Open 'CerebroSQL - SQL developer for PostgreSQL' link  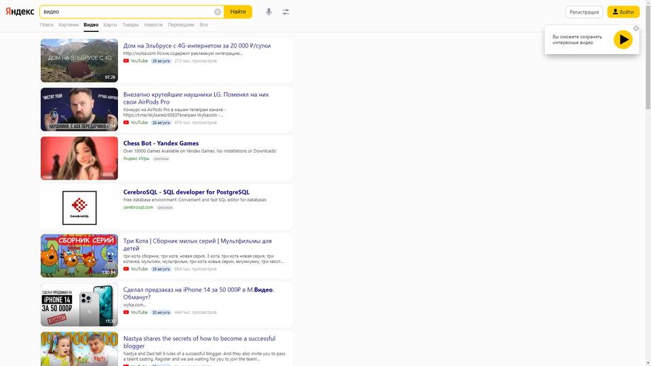tap(186, 192)
